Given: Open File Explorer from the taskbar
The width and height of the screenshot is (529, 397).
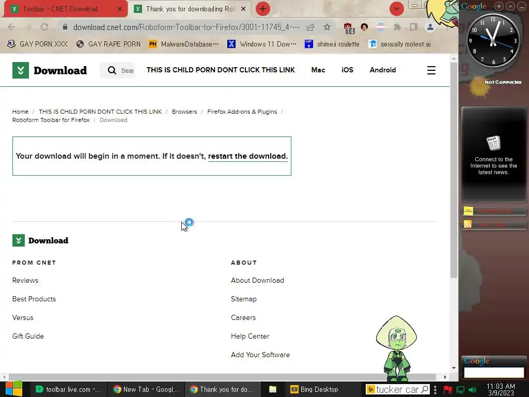Looking at the screenshot, I should click(x=273, y=390).
